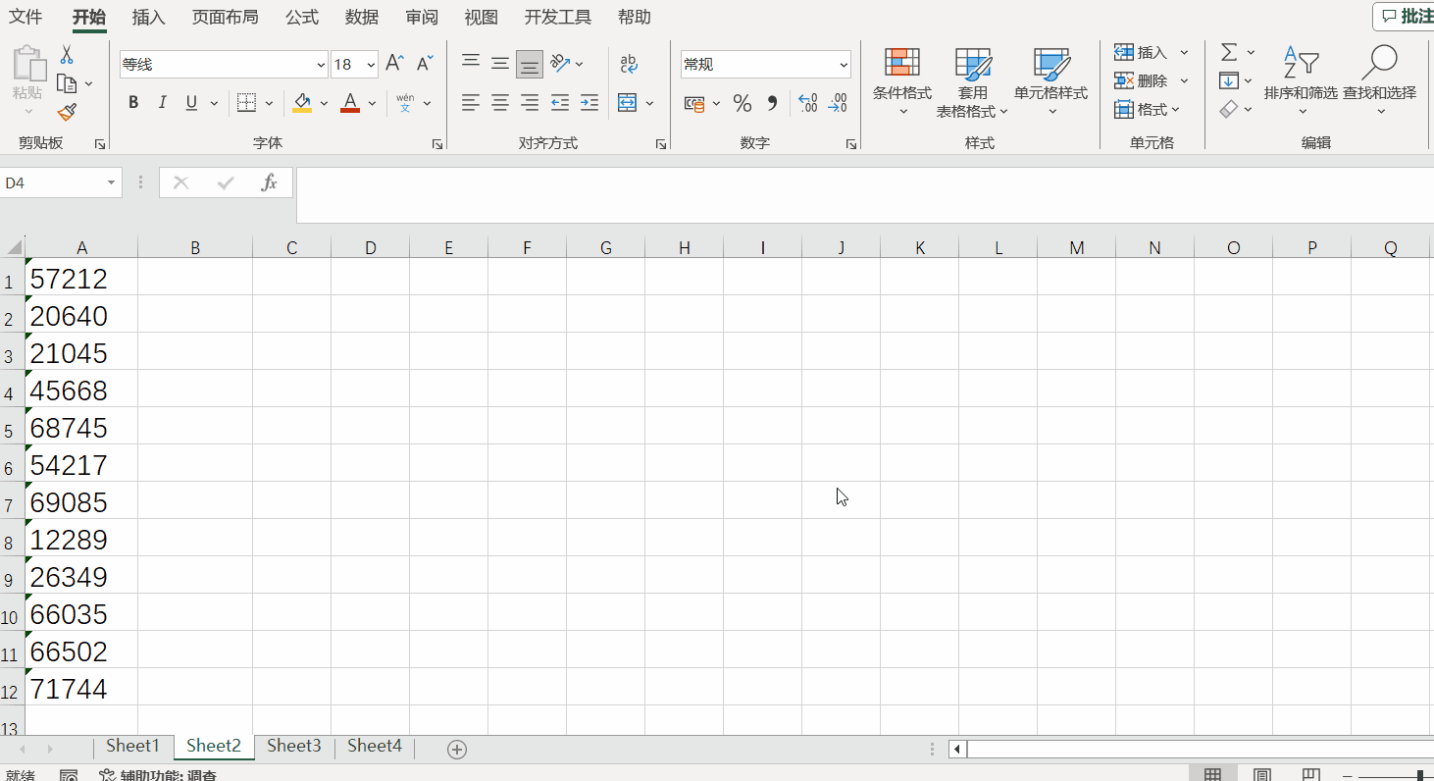Switch to the Sheet3 worksheet tab
The width and height of the screenshot is (1434, 781).
294,746
